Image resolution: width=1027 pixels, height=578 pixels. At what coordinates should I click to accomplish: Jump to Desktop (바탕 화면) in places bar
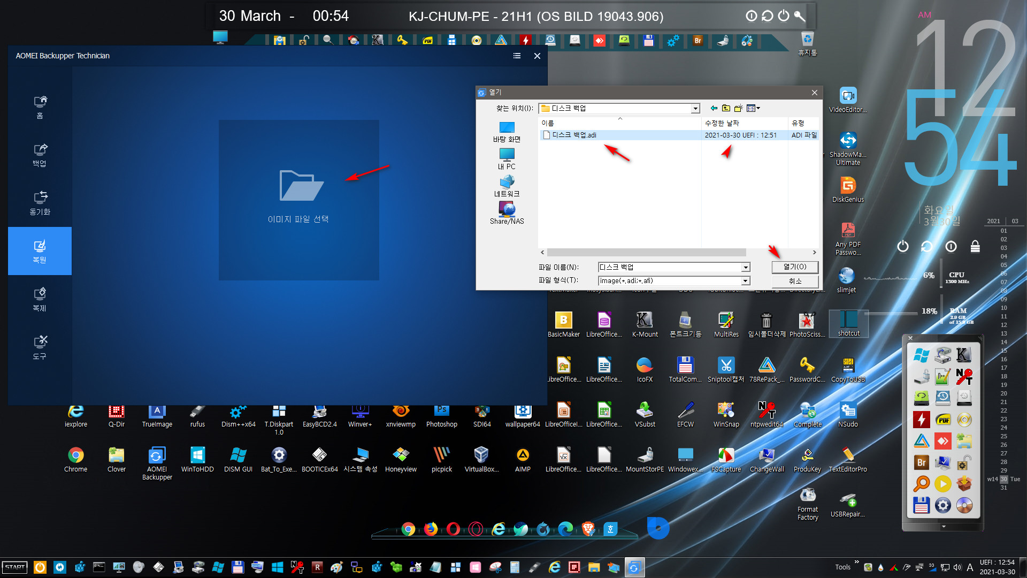[x=507, y=132]
